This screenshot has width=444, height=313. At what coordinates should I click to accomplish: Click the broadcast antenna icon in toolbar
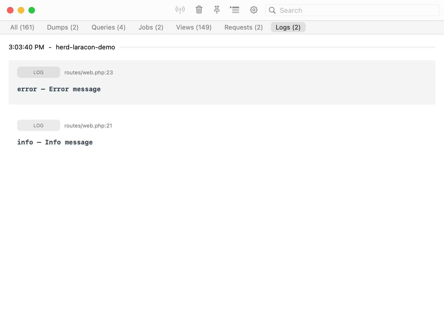[180, 10]
